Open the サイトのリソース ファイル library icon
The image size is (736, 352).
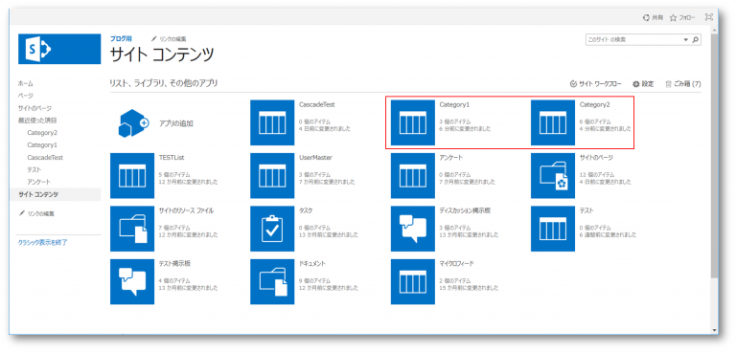(132, 229)
